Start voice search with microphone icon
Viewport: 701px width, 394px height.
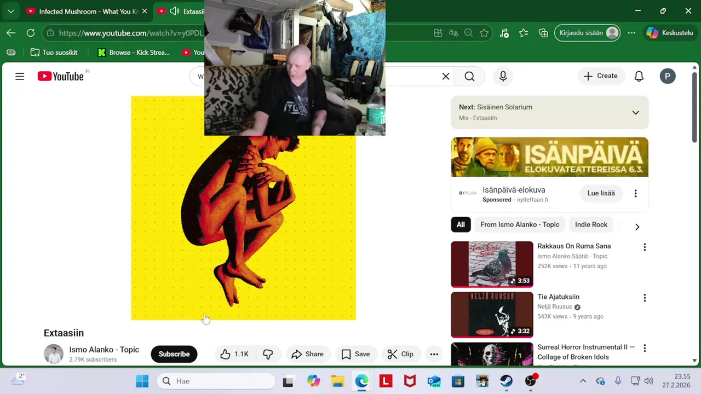(x=503, y=76)
